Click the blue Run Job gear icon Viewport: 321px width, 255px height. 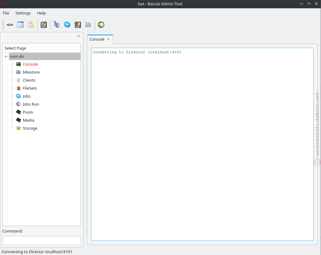pos(67,25)
